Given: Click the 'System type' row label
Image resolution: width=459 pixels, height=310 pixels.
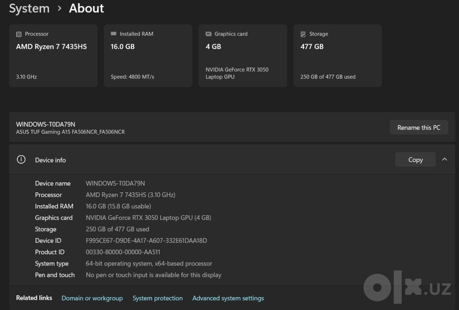Looking at the screenshot, I should [52, 264].
